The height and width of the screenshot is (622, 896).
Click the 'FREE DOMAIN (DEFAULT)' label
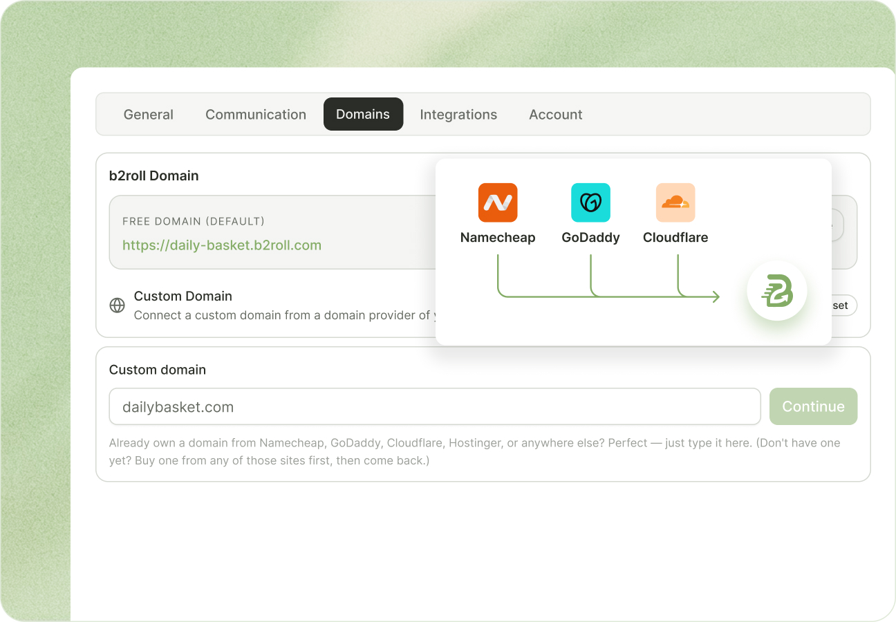[x=194, y=222]
